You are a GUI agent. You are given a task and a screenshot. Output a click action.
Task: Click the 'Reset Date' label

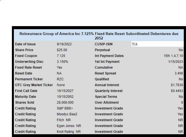24,73
